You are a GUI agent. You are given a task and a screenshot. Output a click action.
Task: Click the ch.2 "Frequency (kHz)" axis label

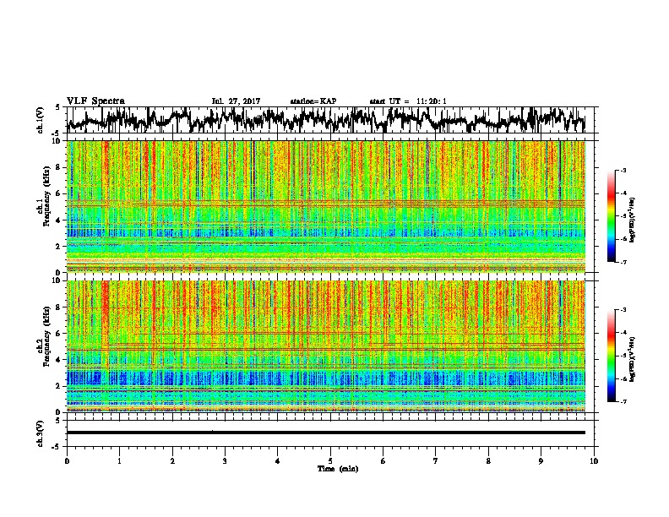pos(47,336)
